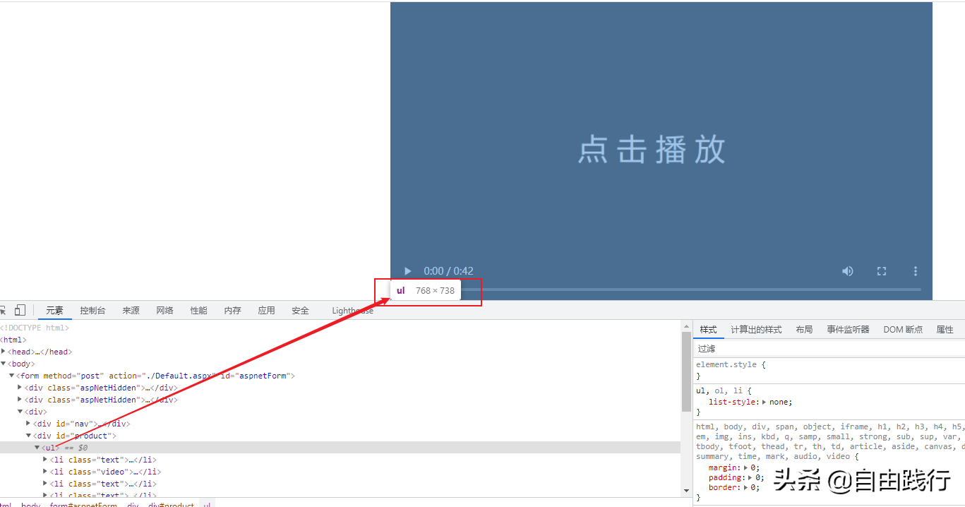Open the Lighthouse panel

[352, 309]
